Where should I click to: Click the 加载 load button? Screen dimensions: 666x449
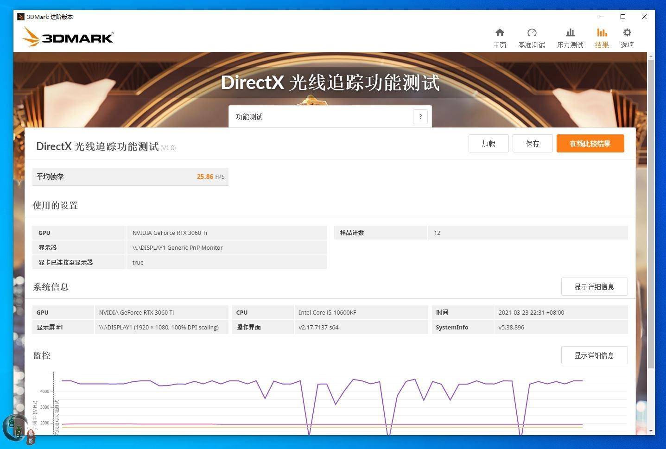pos(488,144)
